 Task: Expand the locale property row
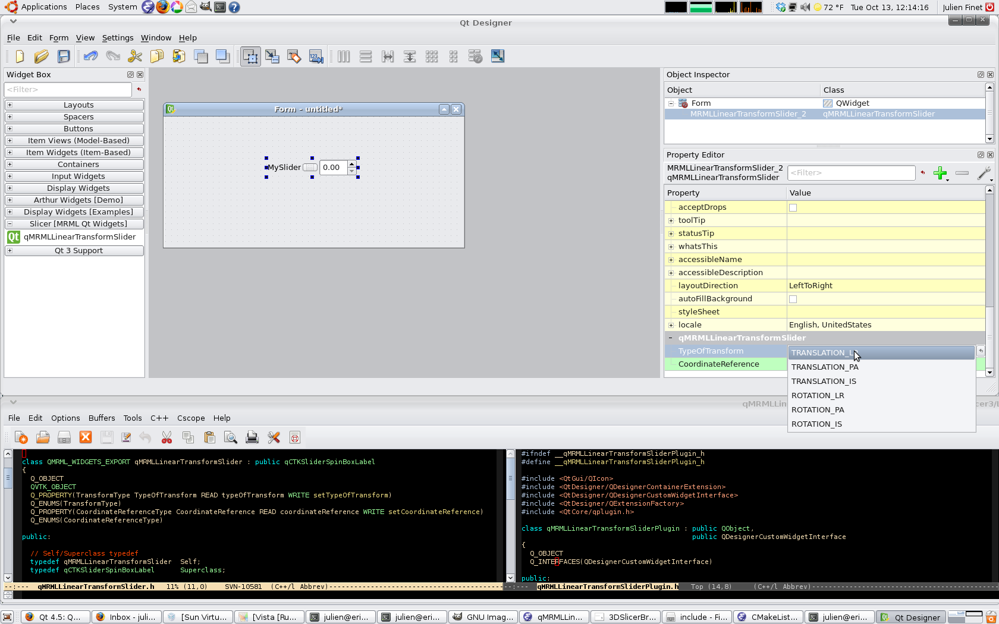click(x=671, y=325)
